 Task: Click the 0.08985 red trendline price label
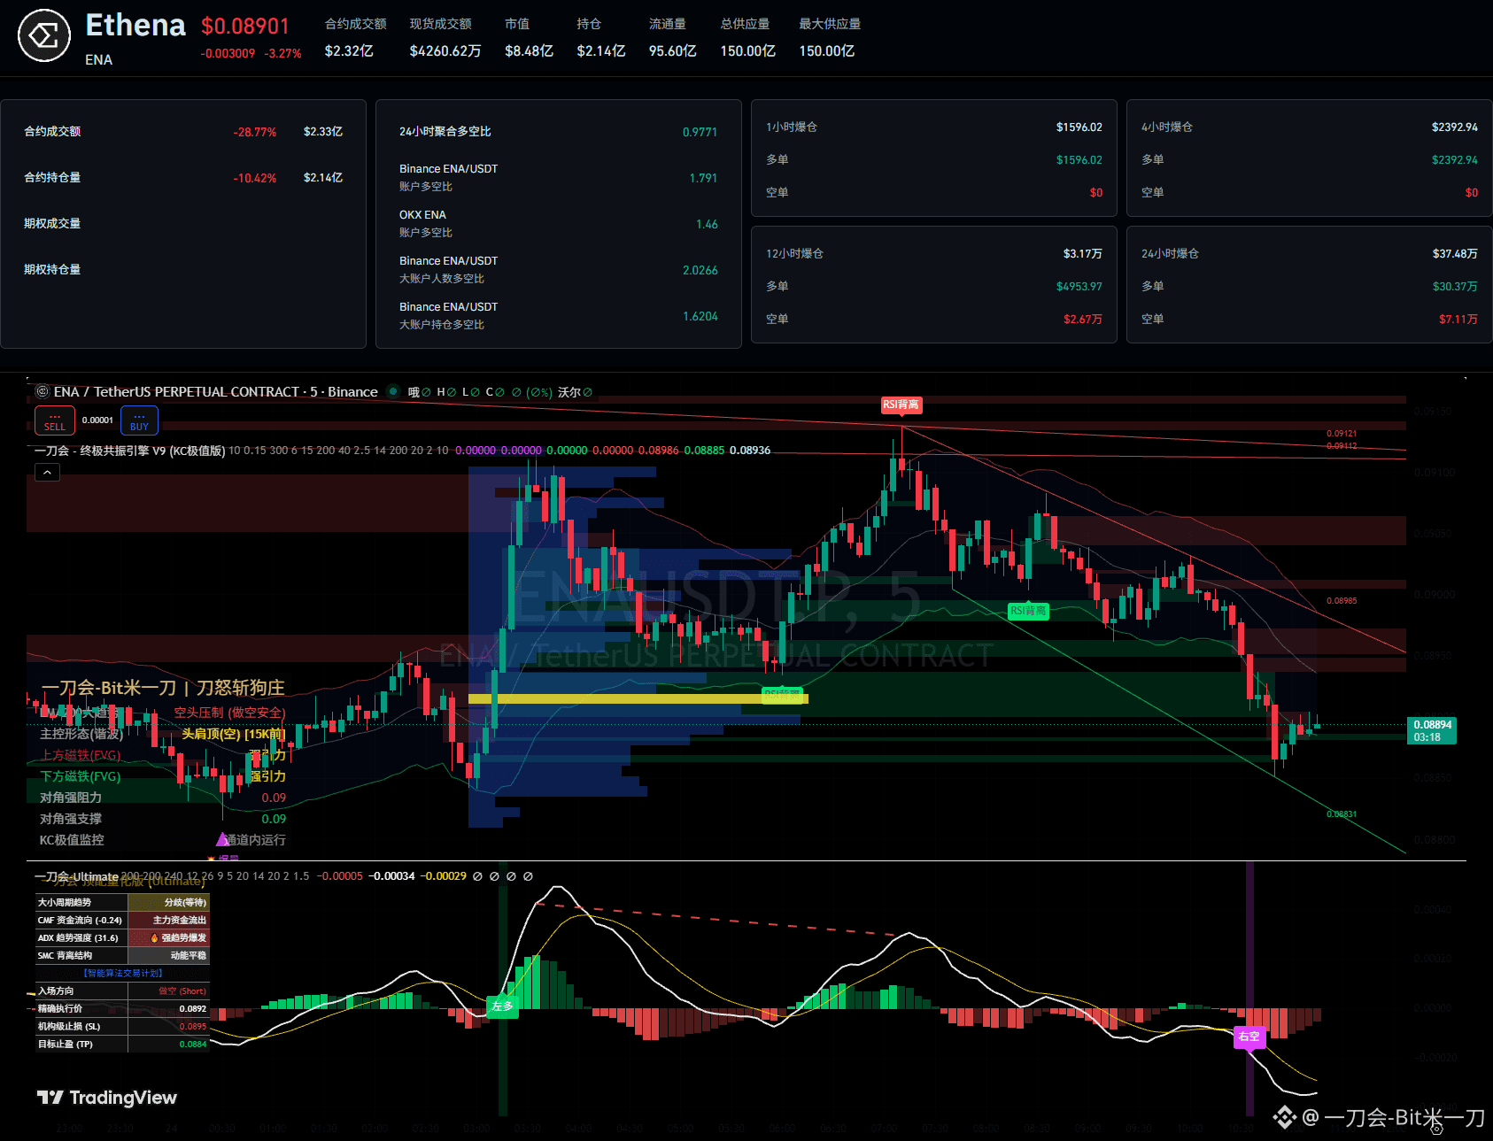[1342, 601]
